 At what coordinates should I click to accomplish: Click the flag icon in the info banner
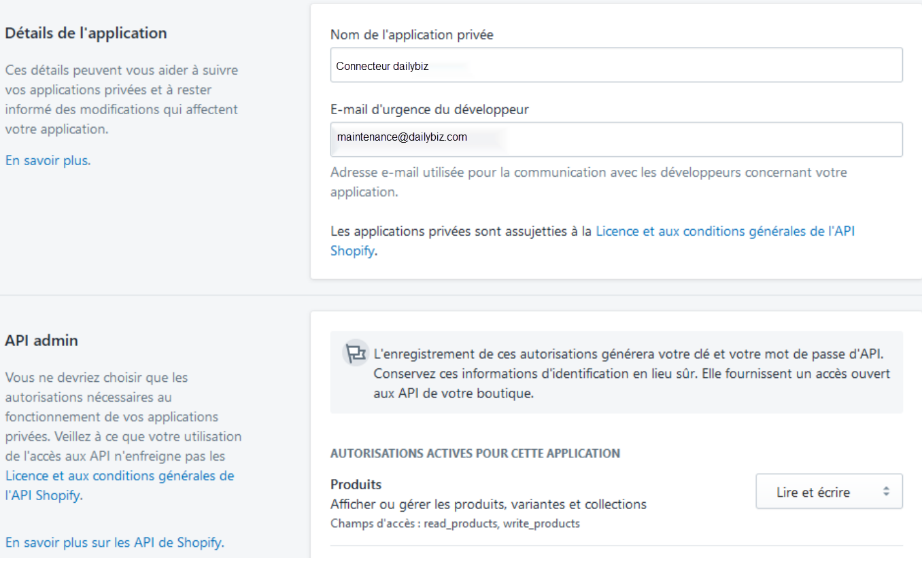coord(355,353)
